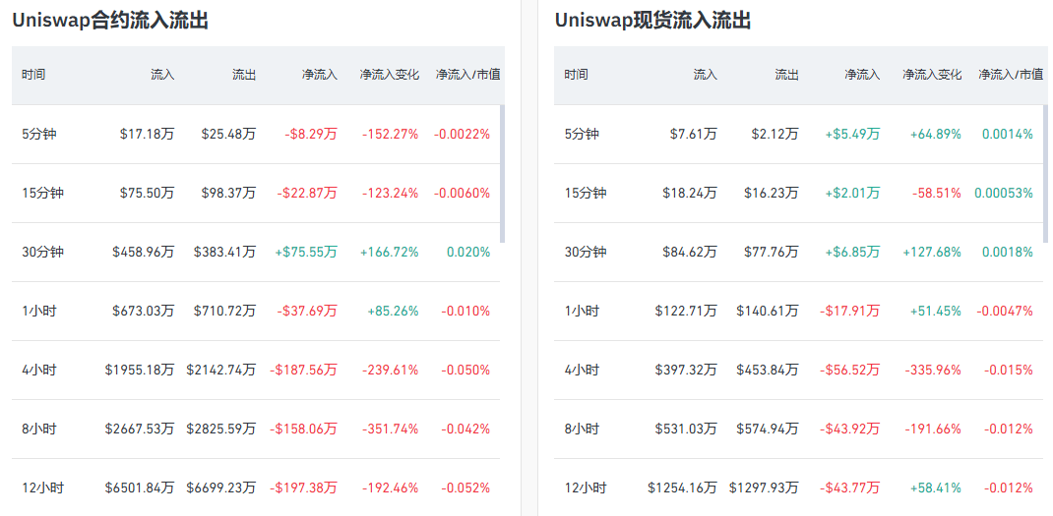Select the $75.50万 inflow cell

pyautogui.click(x=147, y=194)
